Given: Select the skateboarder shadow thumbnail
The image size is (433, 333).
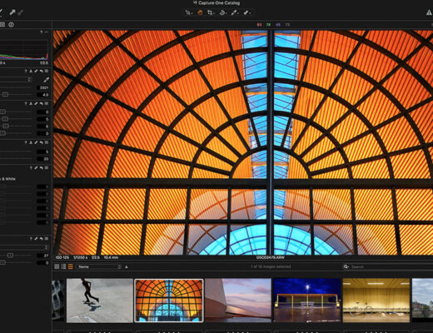Looking at the screenshot, I should click(100, 301).
